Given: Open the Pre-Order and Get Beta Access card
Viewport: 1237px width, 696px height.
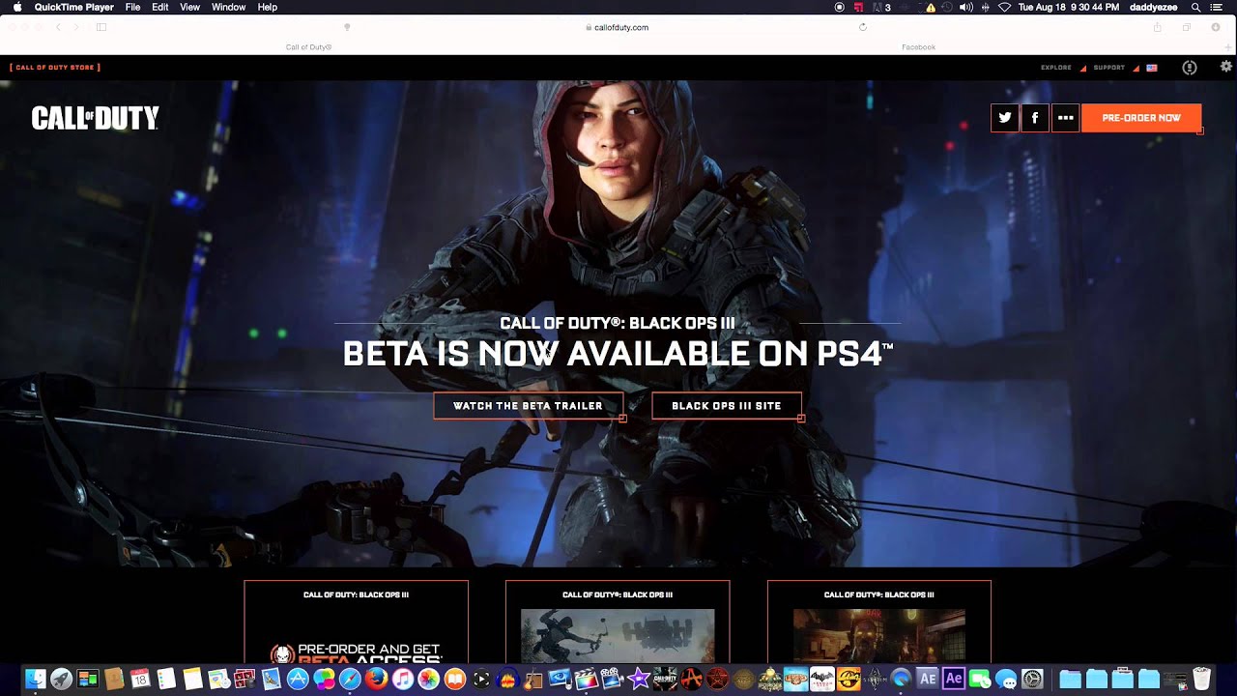Looking at the screenshot, I should point(356,622).
